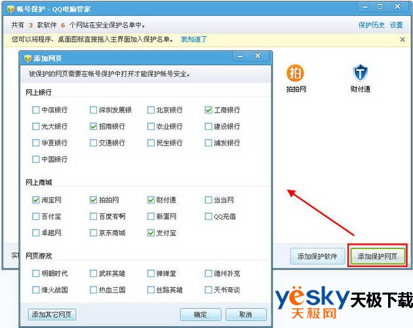Uncheck the 工商银行 checkbox
Viewport: 413px width, 328px height.
pos(208,110)
